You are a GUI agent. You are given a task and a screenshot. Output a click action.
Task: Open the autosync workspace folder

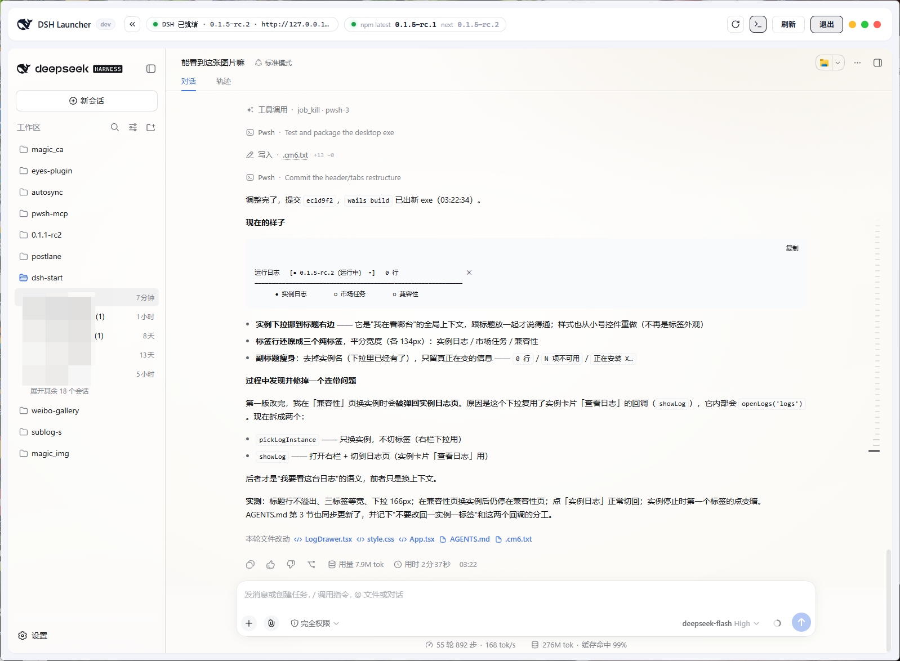(x=87, y=192)
